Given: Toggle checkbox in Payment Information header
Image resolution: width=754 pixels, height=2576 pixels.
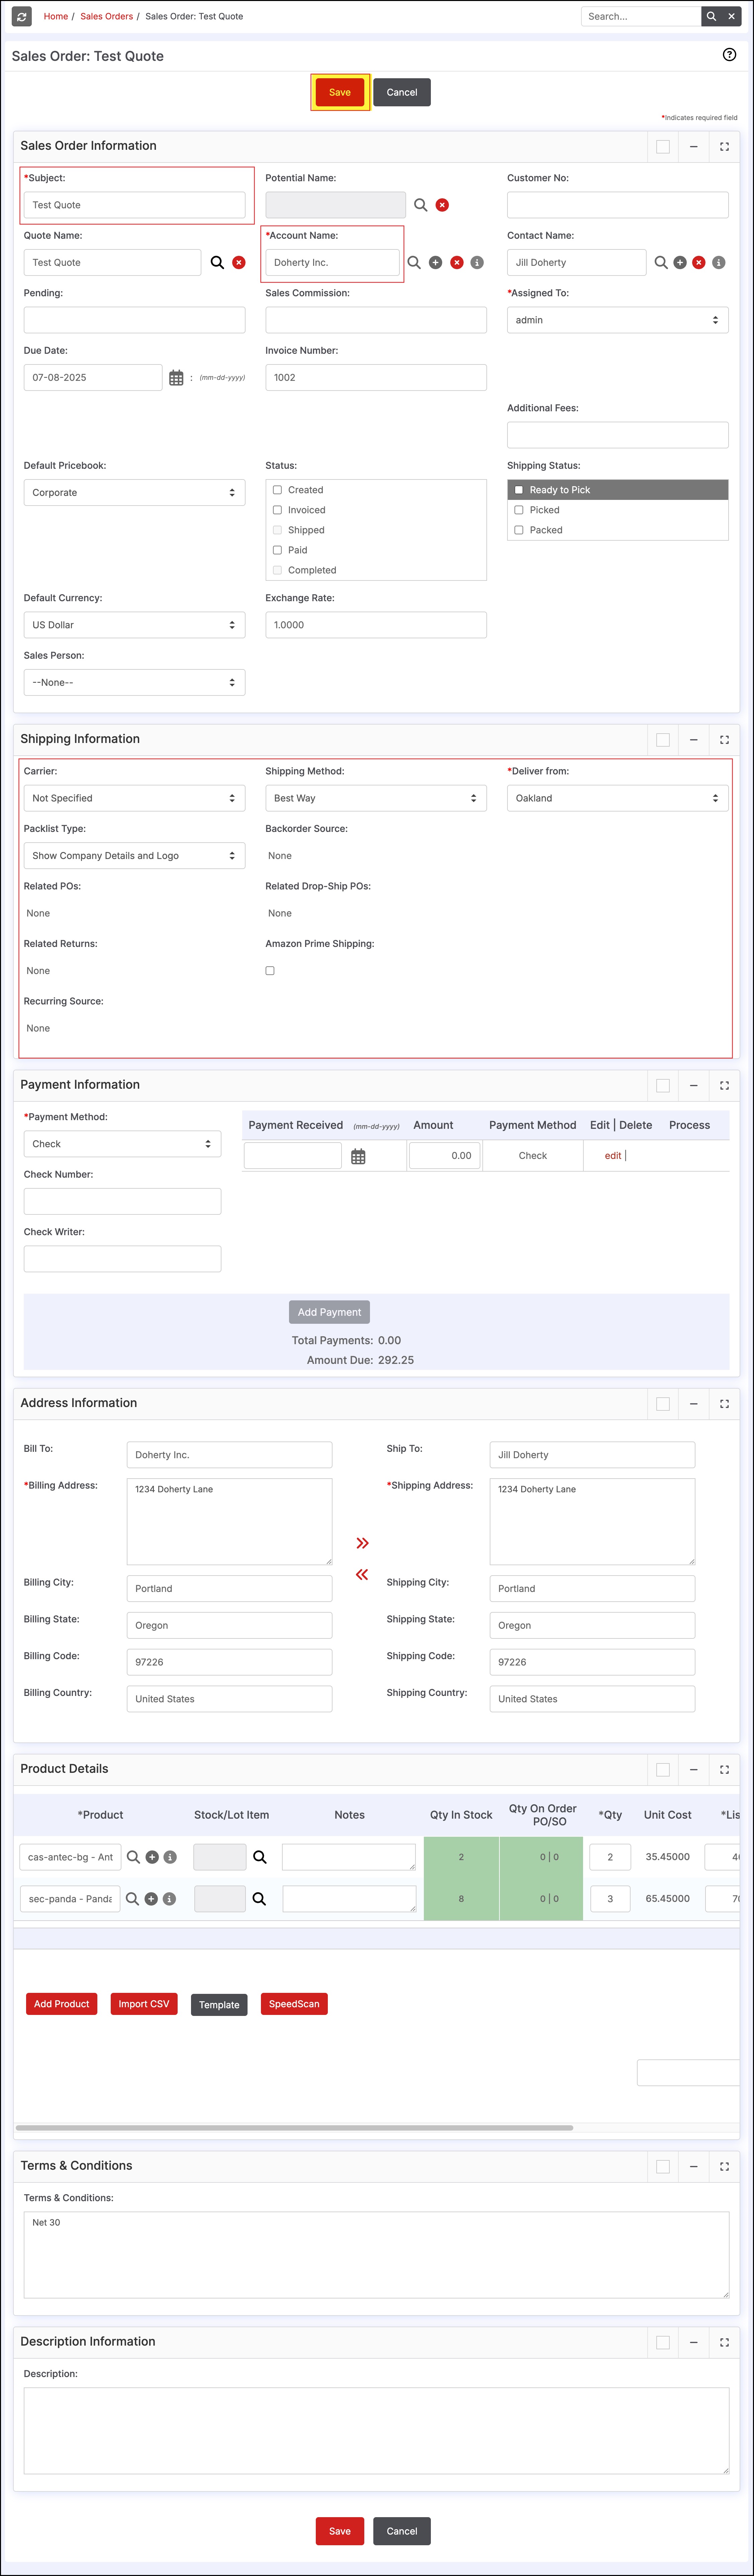Looking at the screenshot, I should (663, 1086).
